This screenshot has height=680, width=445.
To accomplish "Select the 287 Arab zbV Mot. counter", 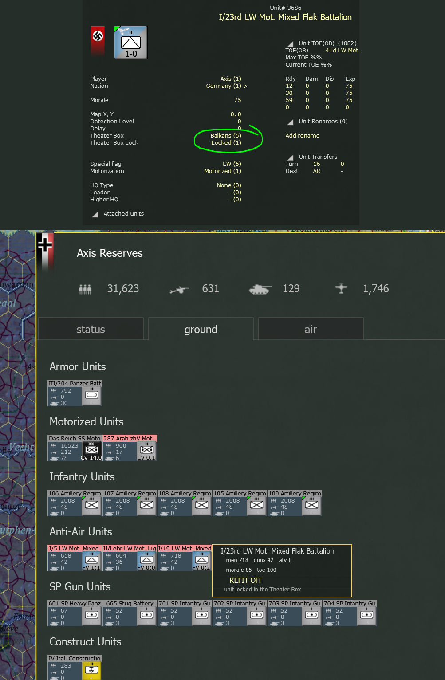I will 130,448.
